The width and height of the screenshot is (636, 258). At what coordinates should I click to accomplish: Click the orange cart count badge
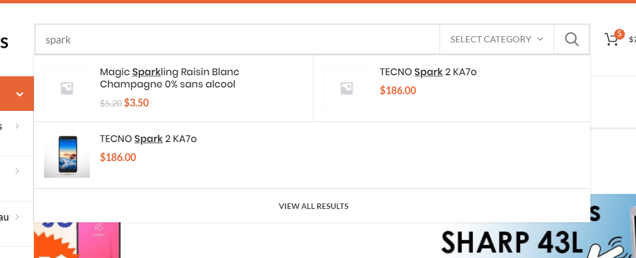point(619,33)
